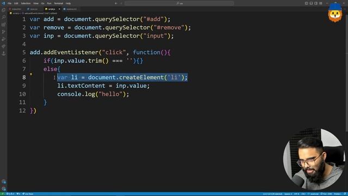Open Manage gear icon at sidebar bottom
Viewport: 348px width, 196px height.
coord(4,189)
